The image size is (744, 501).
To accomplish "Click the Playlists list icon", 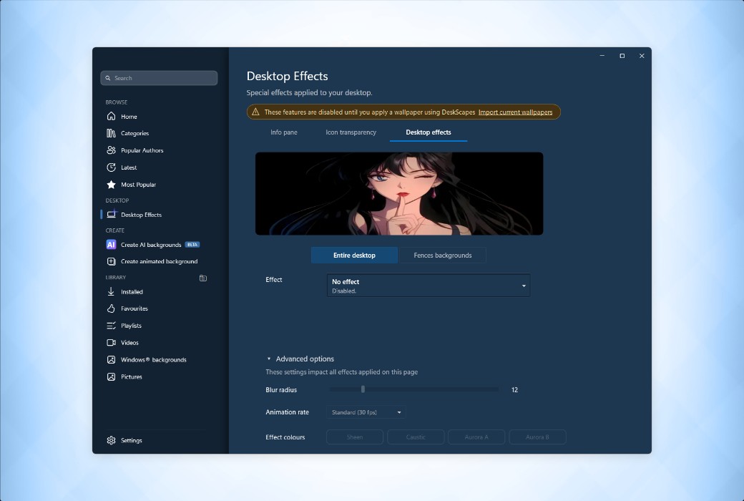I will pos(111,326).
